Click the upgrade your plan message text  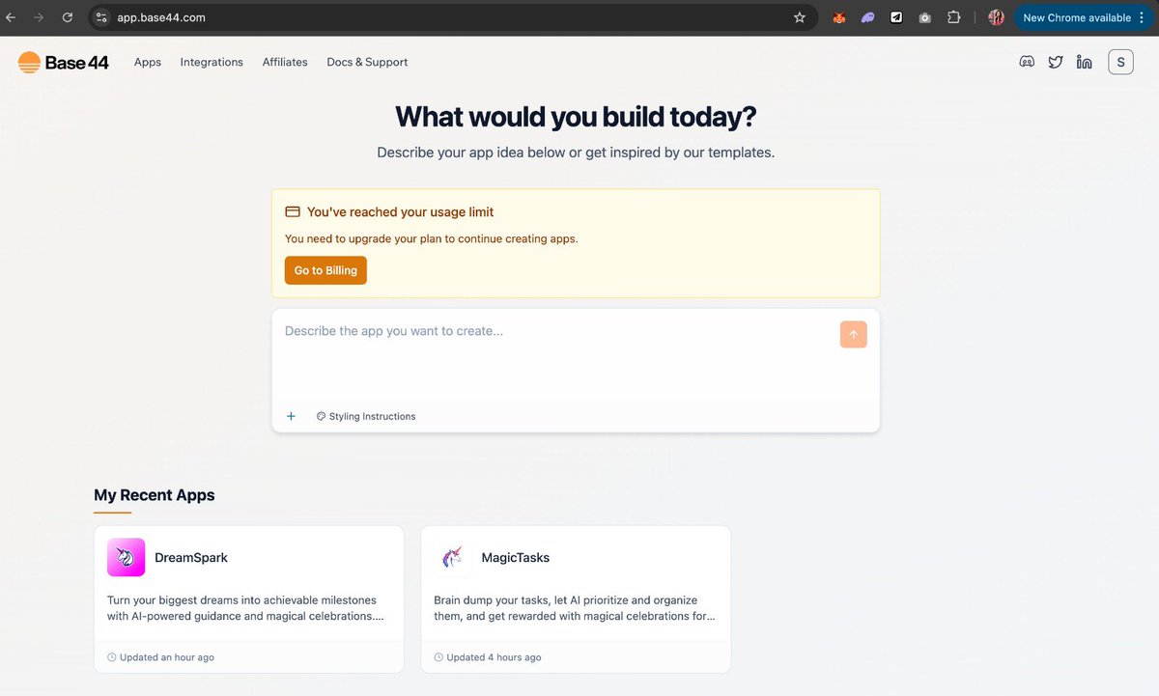click(432, 238)
